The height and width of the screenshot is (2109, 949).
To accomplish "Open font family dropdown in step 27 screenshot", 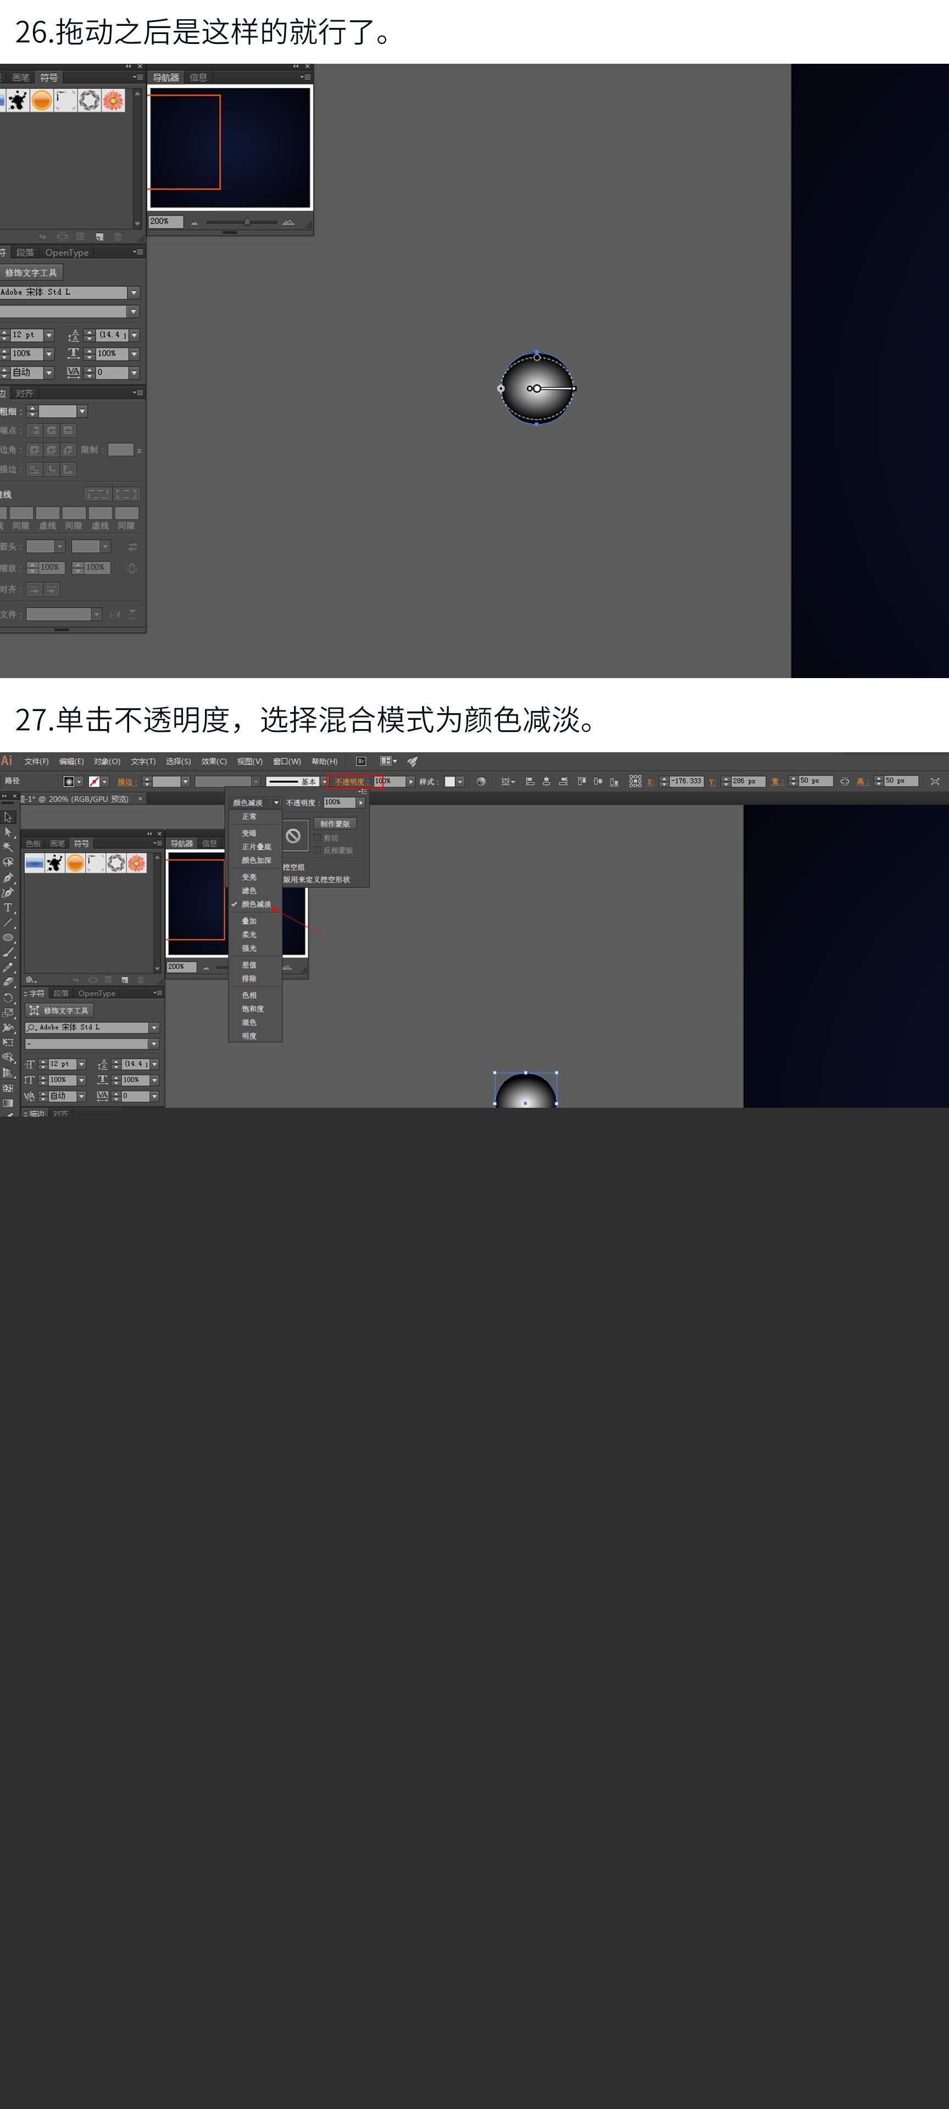I will click(154, 1028).
